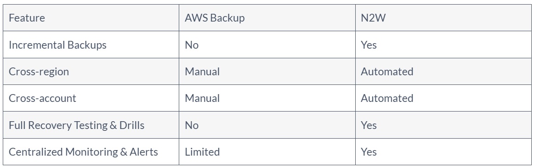Select 'No' in Full Recovery Testing row
The width and height of the screenshot is (540, 168).
[192, 125]
